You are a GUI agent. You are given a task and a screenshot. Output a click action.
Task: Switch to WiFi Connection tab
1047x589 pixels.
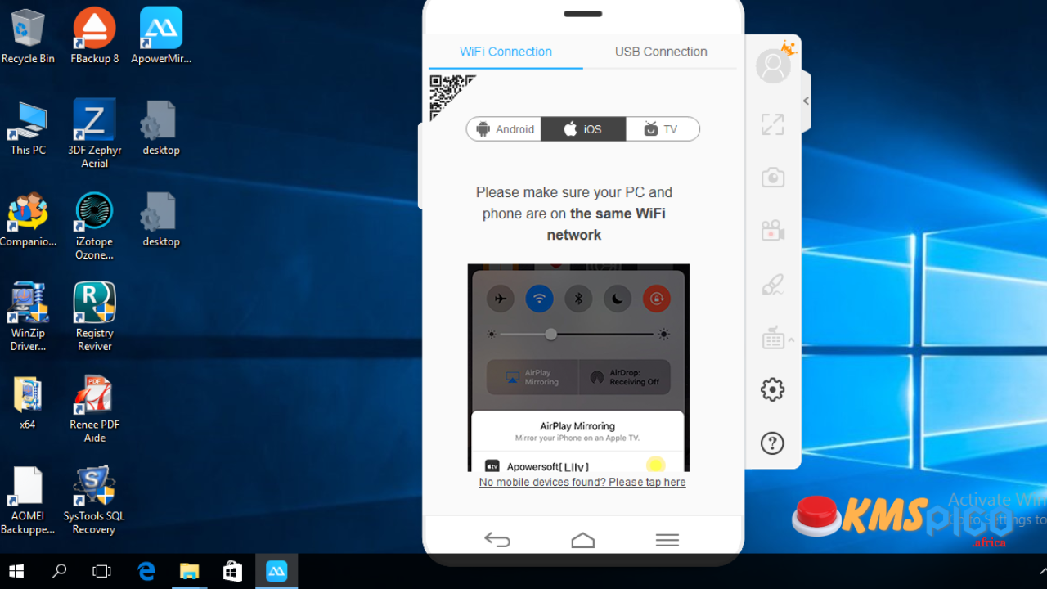click(506, 52)
